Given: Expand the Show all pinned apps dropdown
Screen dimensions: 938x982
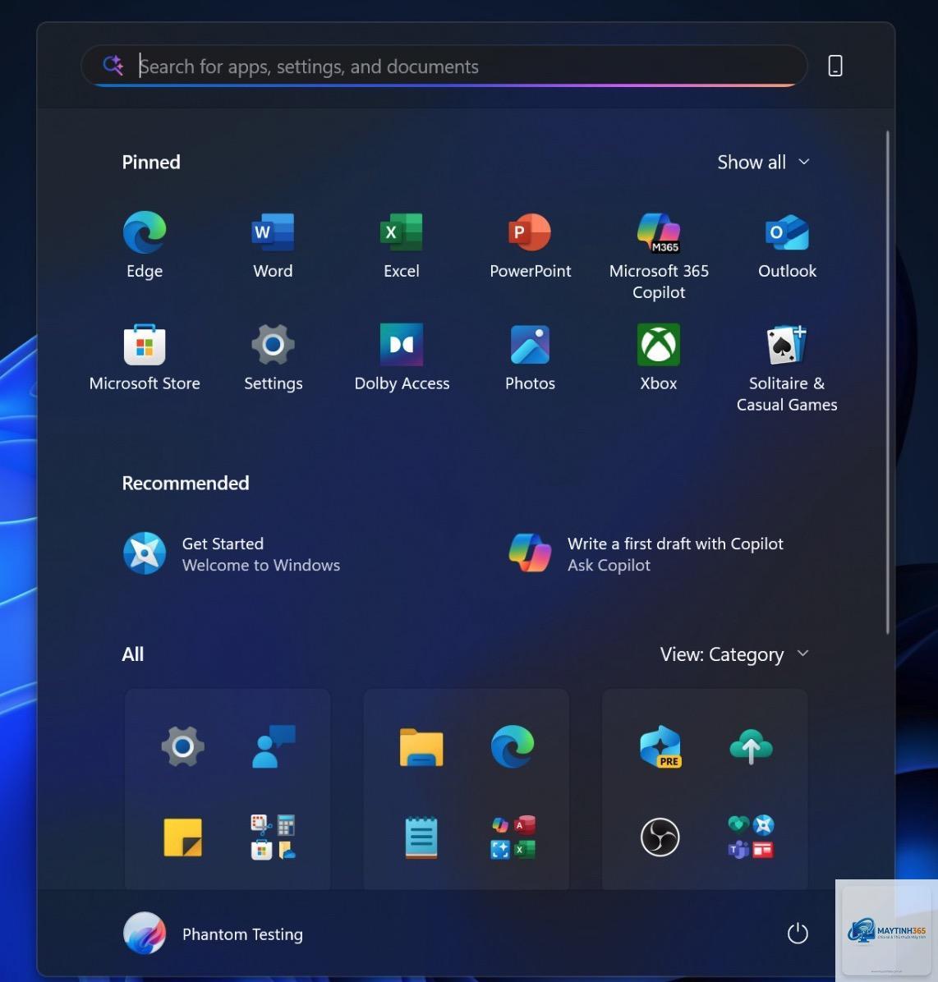Looking at the screenshot, I should [x=764, y=163].
